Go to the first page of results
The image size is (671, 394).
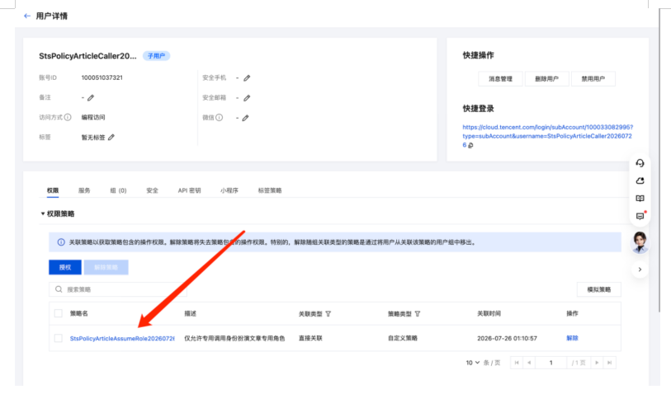[517, 363]
